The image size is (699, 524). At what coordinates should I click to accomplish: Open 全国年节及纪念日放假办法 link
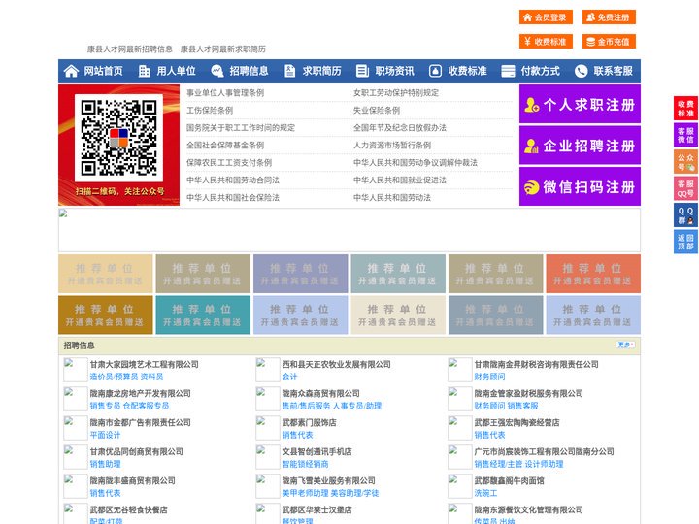[x=400, y=128]
